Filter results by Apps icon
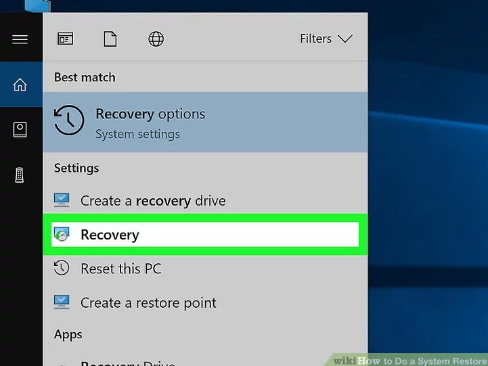Viewport: 488px width, 366px height. click(65, 39)
